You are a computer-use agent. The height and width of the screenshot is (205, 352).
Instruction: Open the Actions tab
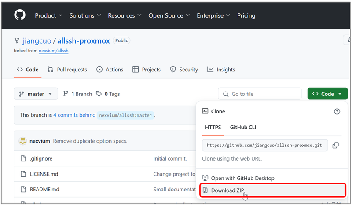(x=110, y=70)
